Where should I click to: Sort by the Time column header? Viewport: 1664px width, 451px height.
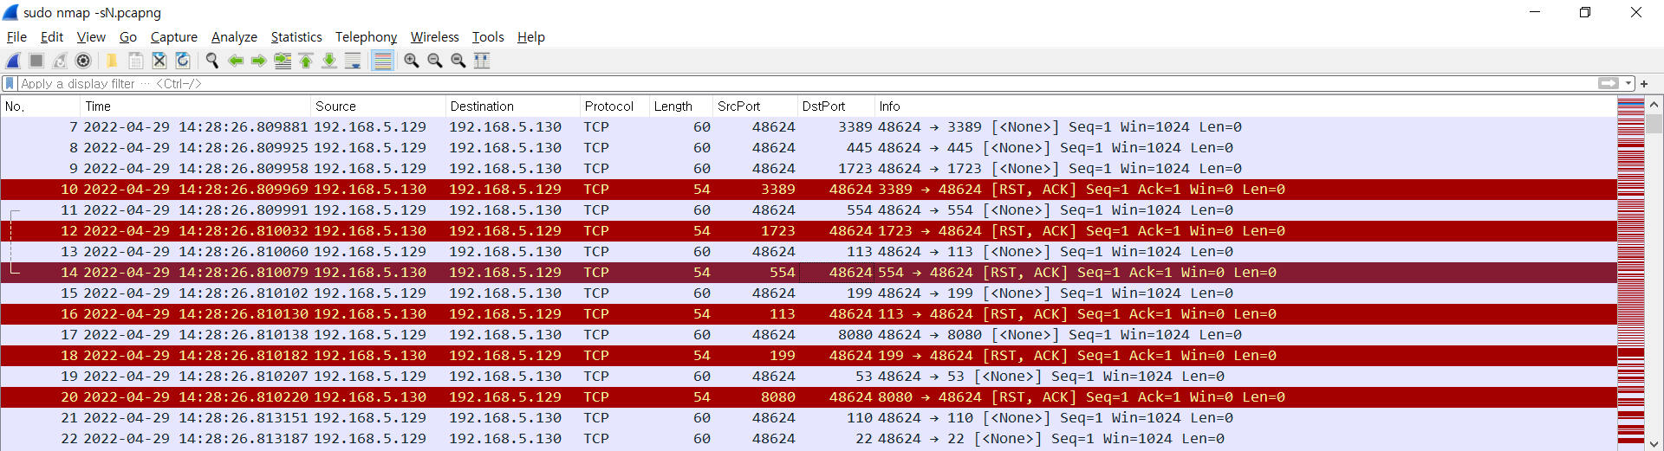pyautogui.click(x=196, y=106)
